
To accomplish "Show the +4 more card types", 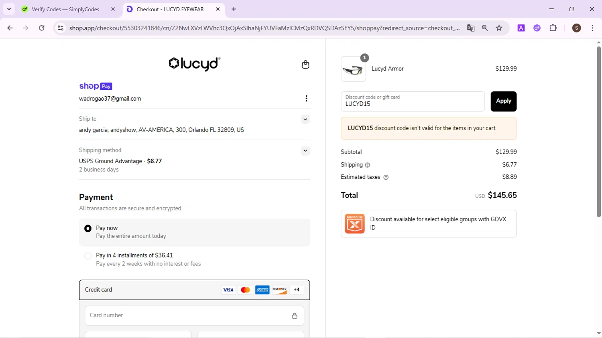I will click(x=297, y=290).
